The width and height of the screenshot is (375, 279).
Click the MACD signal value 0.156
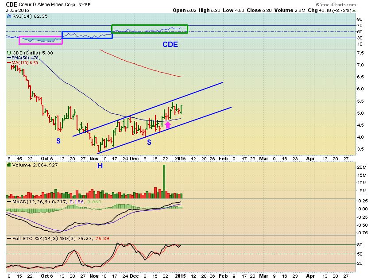(x=77, y=201)
